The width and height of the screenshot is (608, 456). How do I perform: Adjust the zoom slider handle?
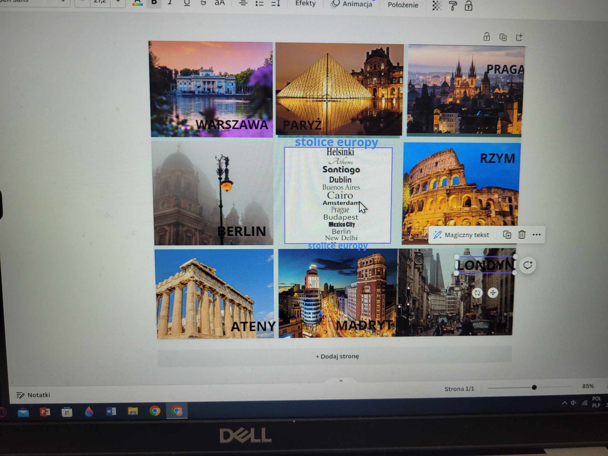tap(534, 387)
